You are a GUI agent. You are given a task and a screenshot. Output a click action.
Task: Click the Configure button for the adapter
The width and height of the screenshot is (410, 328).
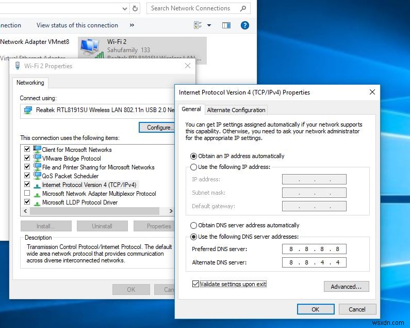157,128
